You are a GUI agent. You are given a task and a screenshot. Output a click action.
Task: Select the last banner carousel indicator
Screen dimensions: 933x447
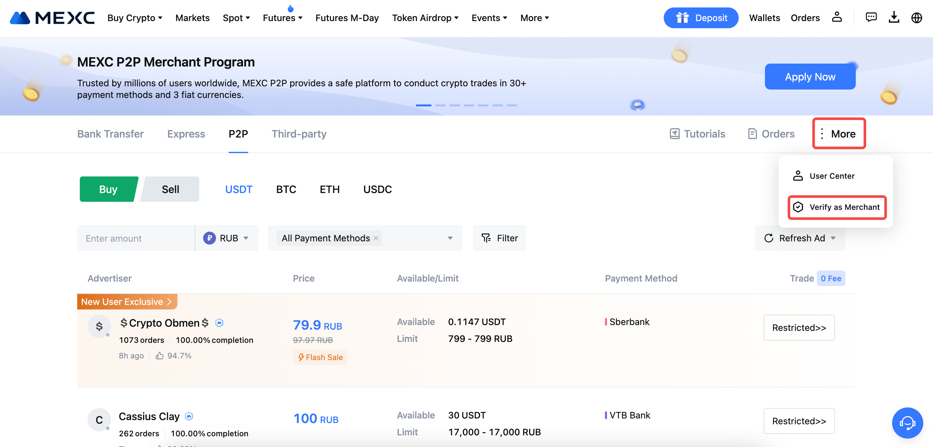click(512, 105)
